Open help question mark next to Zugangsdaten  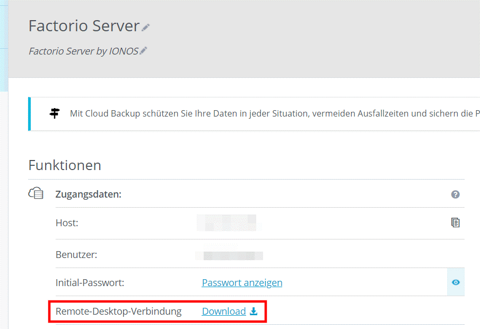pyautogui.click(x=455, y=194)
